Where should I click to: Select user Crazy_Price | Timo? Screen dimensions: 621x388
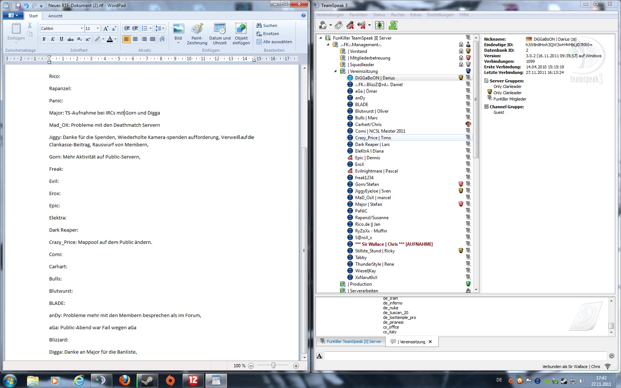(x=409, y=138)
